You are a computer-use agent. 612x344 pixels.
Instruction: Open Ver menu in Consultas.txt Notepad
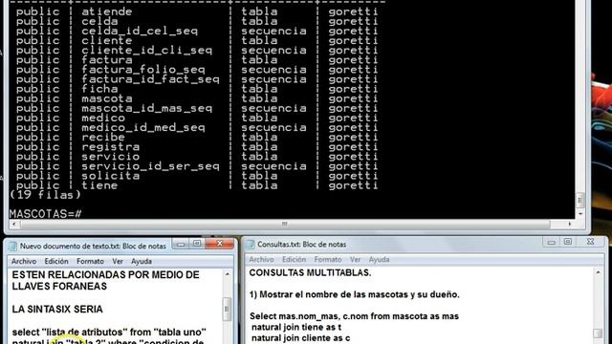(x=355, y=259)
